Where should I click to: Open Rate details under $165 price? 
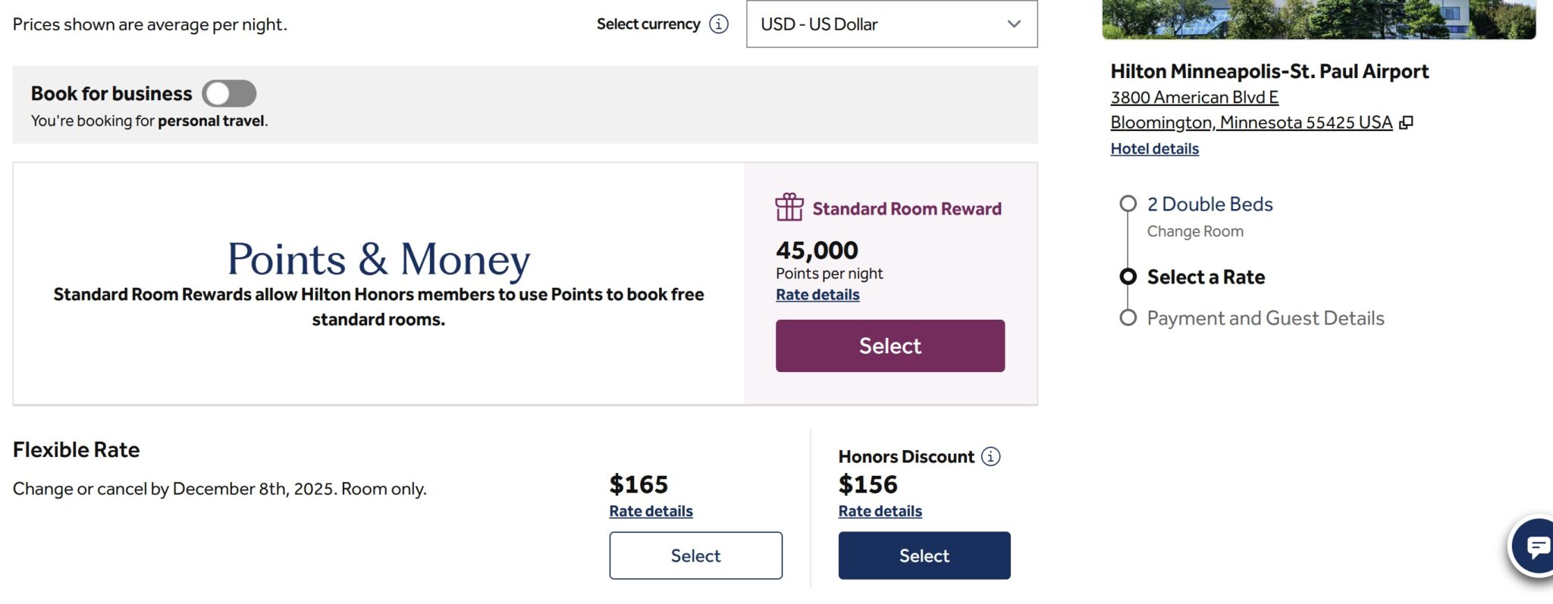651,512
